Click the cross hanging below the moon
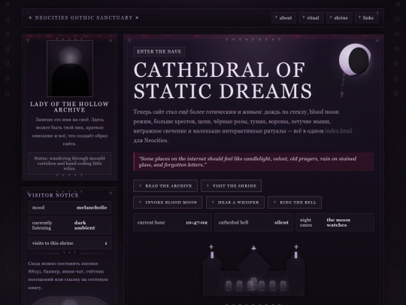 342,94
